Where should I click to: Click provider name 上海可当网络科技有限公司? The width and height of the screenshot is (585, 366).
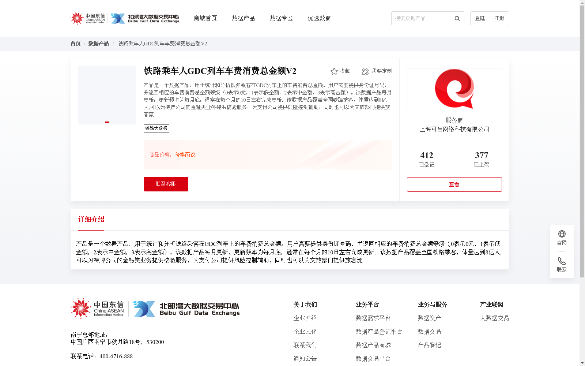coord(454,129)
